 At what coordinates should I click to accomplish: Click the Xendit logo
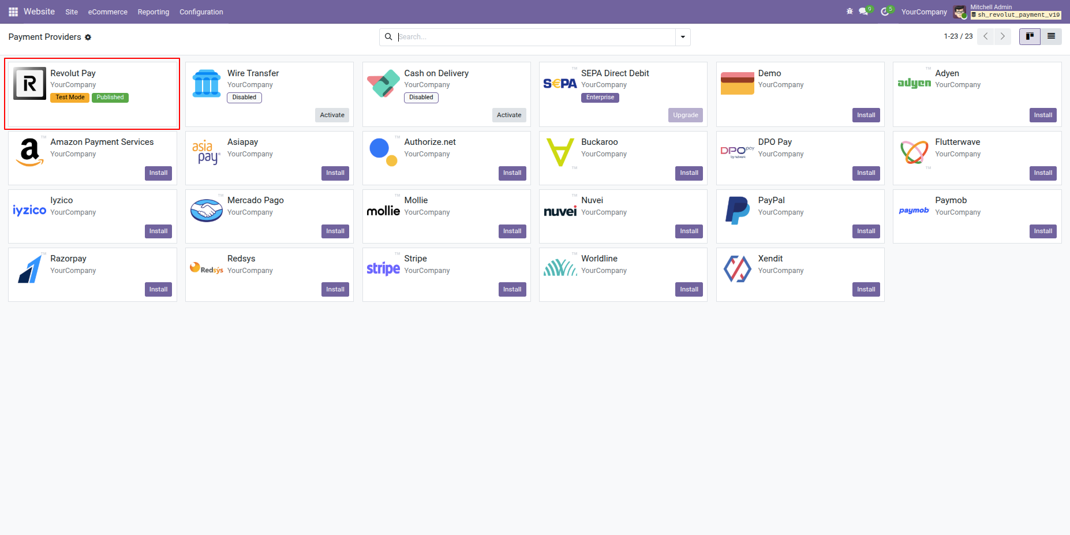click(738, 269)
